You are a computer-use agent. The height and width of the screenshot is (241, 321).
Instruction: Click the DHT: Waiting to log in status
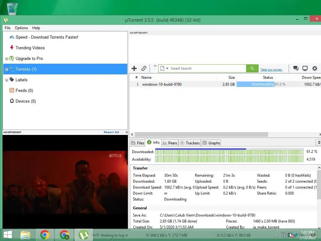click(110, 235)
